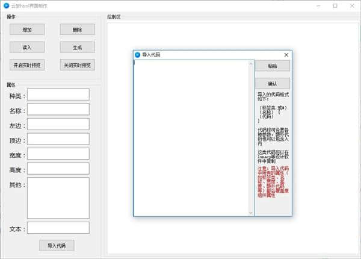Click the 生成 (generate) button

(x=78, y=47)
